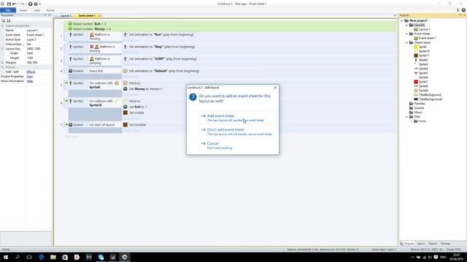Viewport: 467px width, 262px height.
Task: Collapse the Event sheets folder
Action: pos(406,34)
